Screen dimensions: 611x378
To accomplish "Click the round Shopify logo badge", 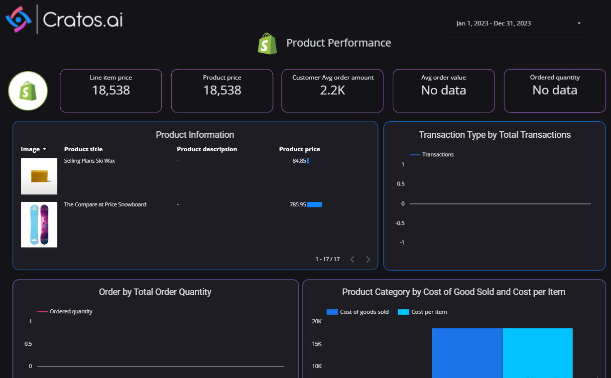I will tap(28, 91).
